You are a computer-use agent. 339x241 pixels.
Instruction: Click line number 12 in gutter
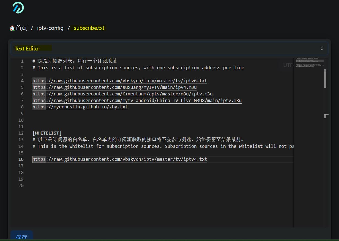tap(21, 133)
